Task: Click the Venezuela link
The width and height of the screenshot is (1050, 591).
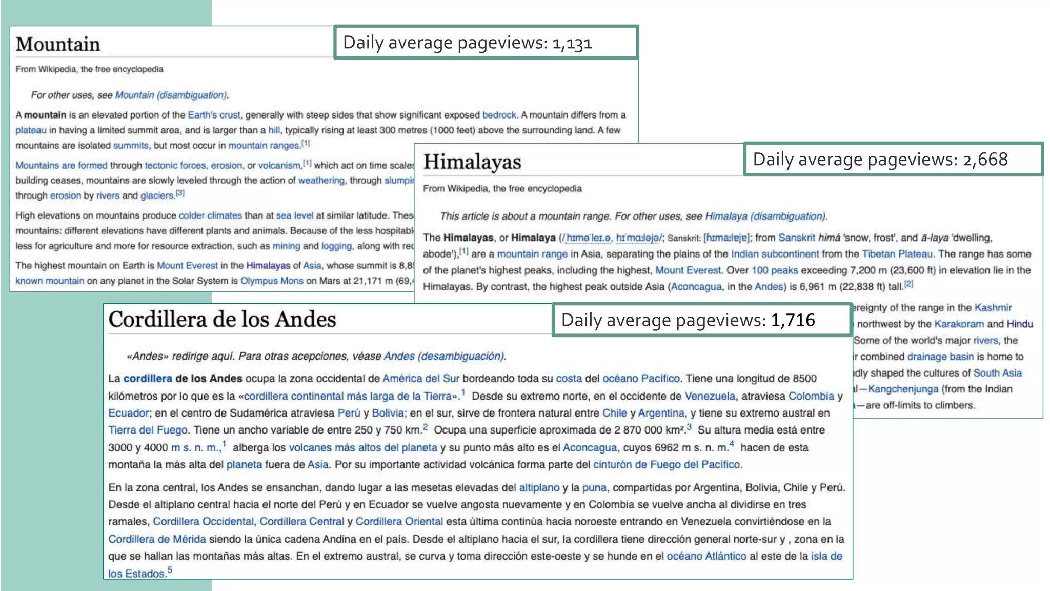Action: coord(710,396)
